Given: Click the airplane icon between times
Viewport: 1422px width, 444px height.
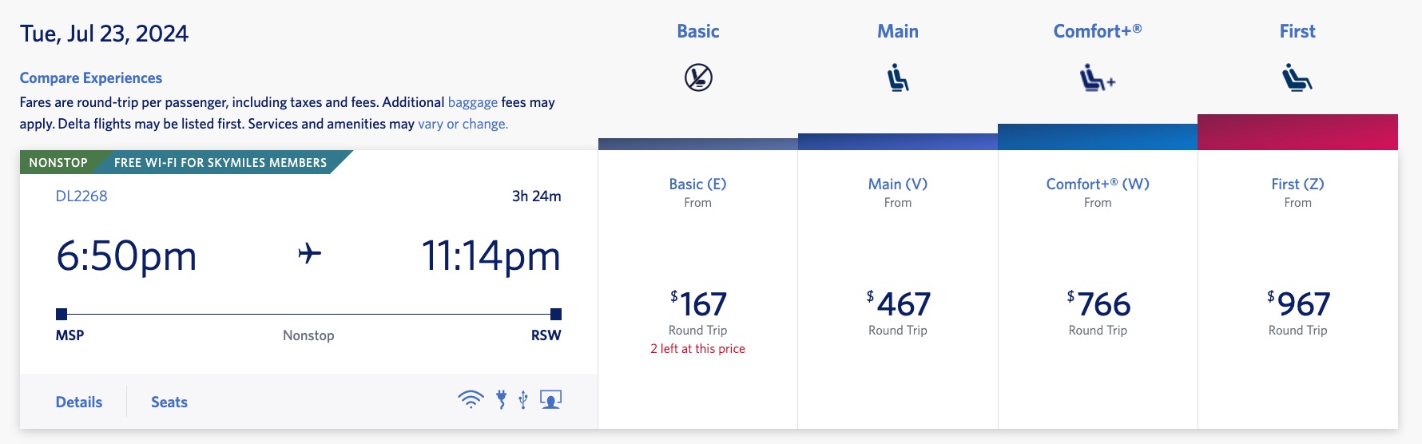Looking at the screenshot, I should (x=310, y=254).
